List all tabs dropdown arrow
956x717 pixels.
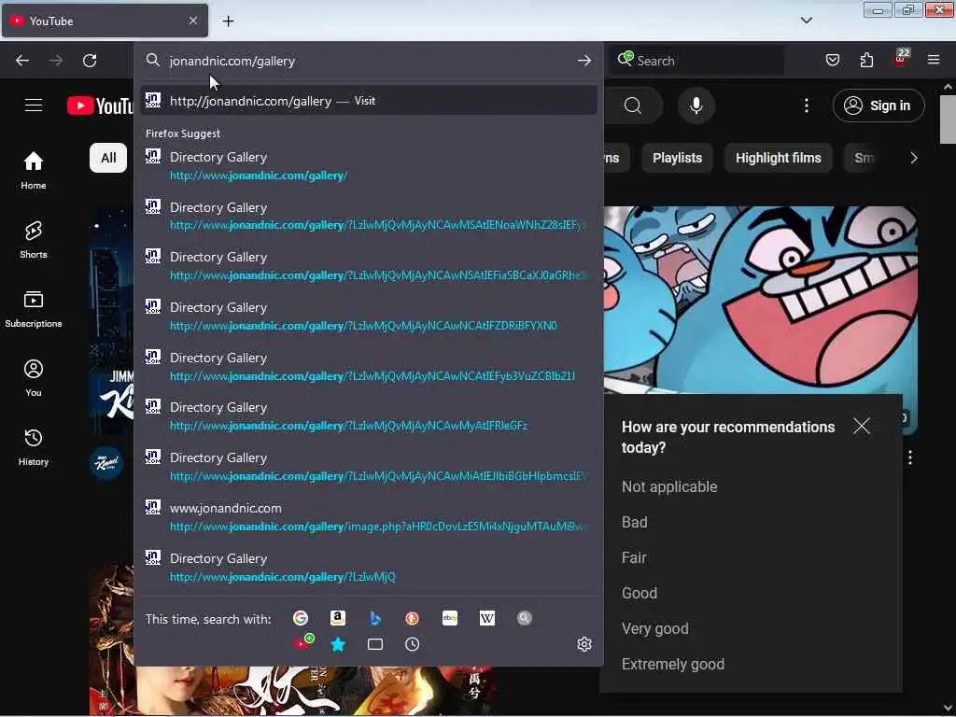806,21
